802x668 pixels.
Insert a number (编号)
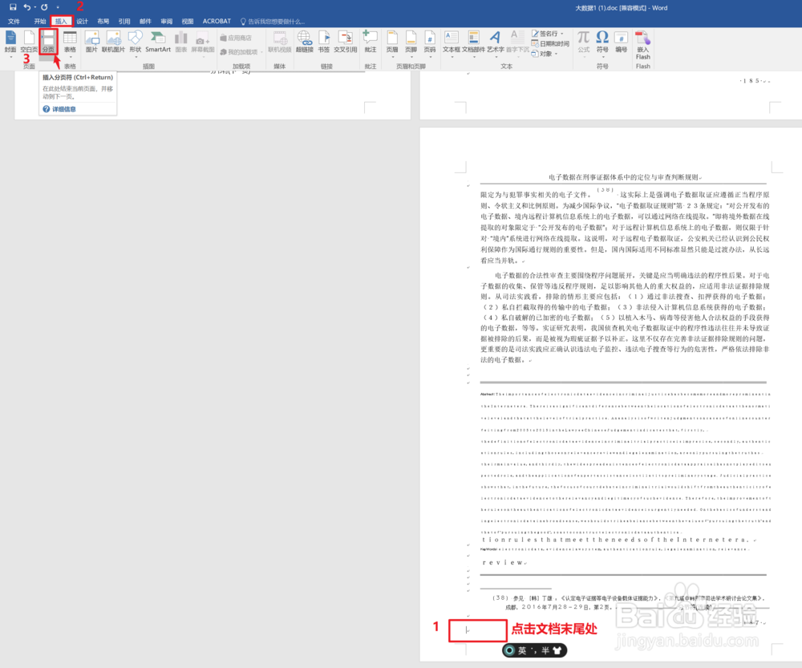pyautogui.click(x=621, y=41)
